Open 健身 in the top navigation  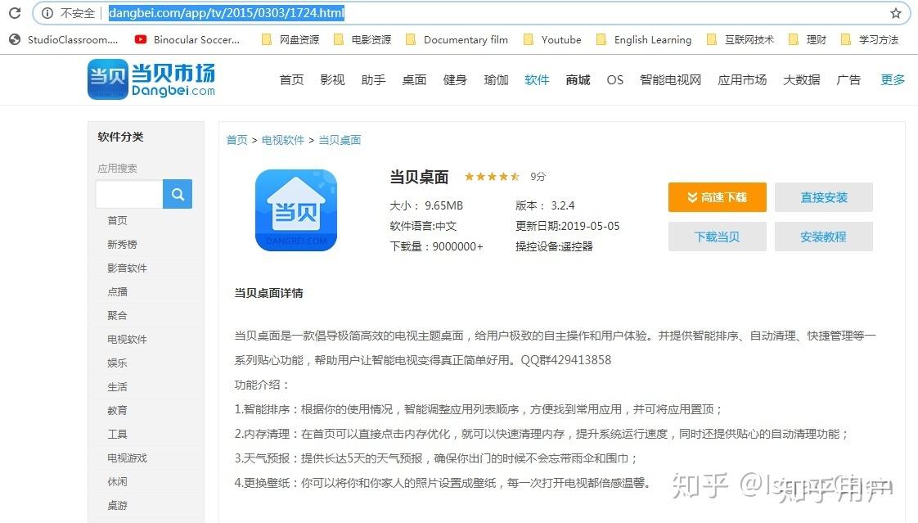455,79
